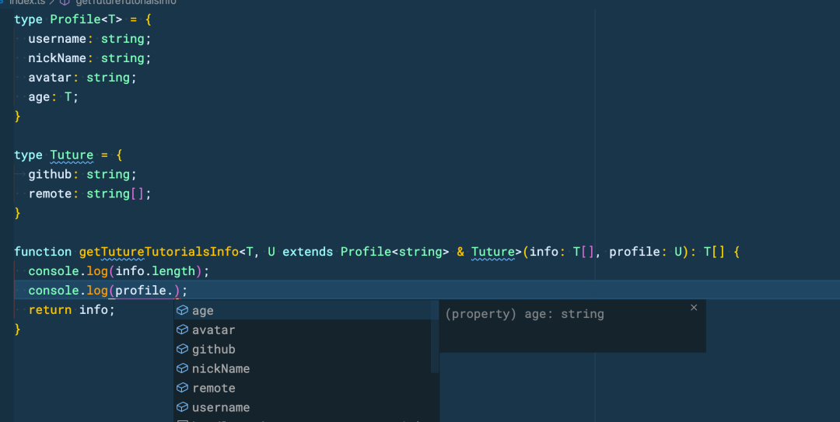Image resolution: width=840 pixels, height=422 pixels.
Task: Click 'profile.' in the second console.log
Action: click(x=144, y=290)
